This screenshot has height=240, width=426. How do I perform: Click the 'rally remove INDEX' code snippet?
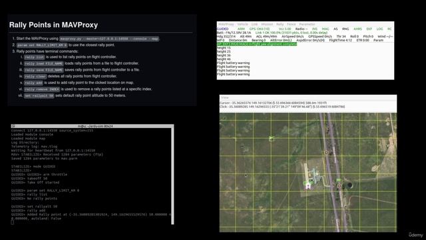point(42,89)
